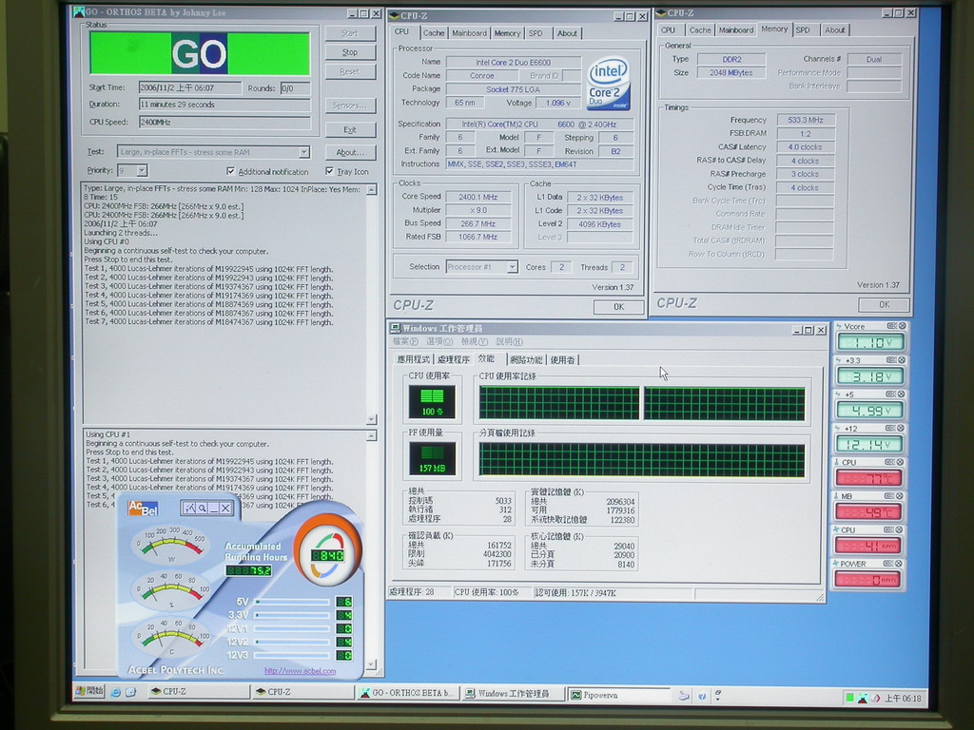
Task: Close the AcBel power monitor widget
Action: [x=225, y=508]
